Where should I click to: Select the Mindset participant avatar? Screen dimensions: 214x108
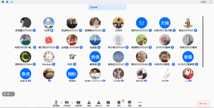(48, 57)
